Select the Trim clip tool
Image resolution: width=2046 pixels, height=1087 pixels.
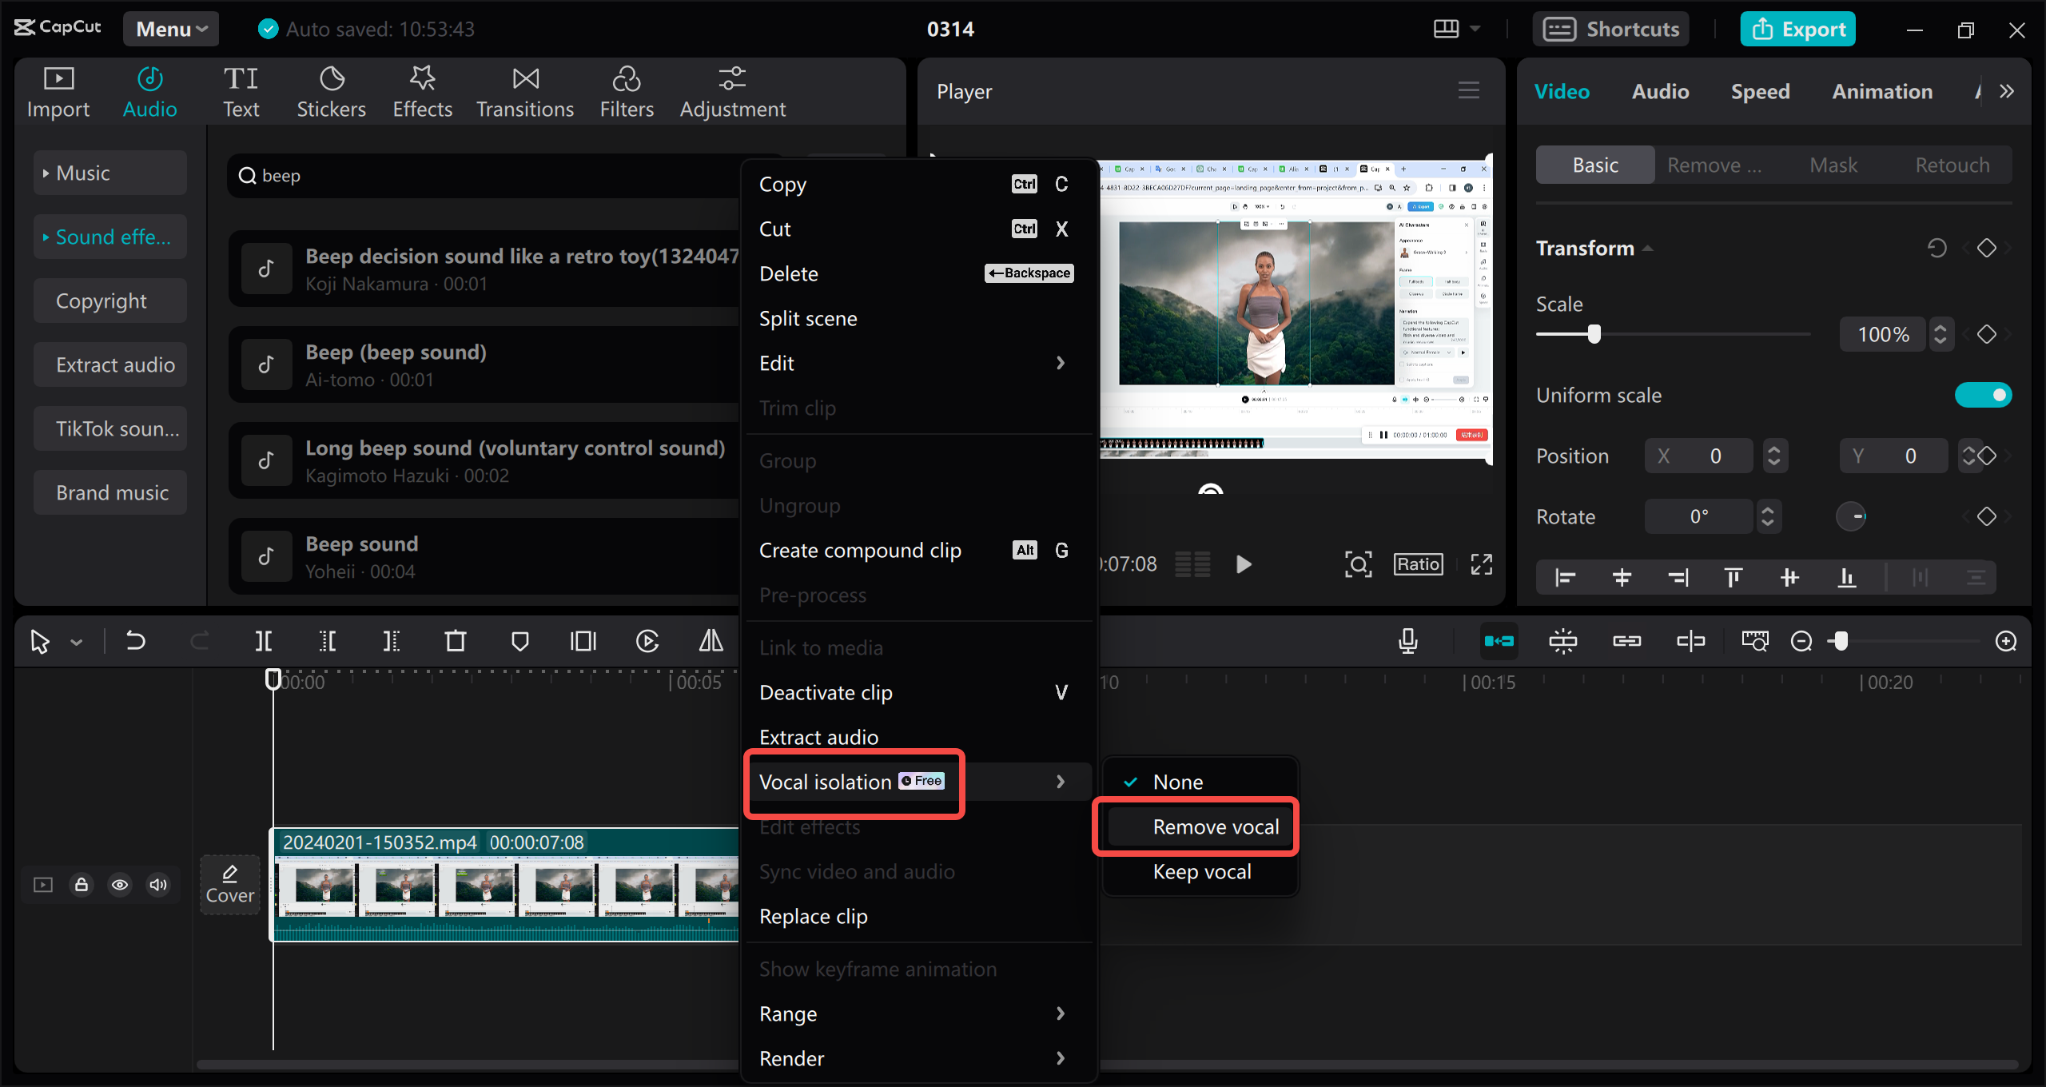(x=798, y=406)
